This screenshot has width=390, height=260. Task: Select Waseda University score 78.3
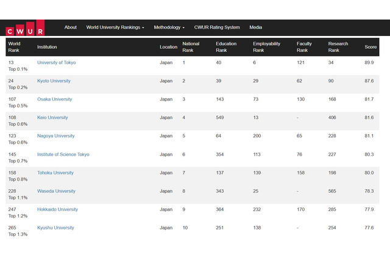(x=369, y=191)
